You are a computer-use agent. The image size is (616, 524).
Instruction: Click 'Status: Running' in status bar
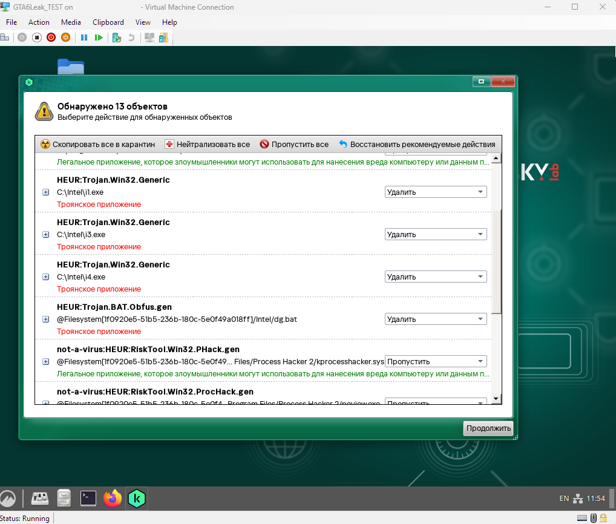pyautogui.click(x=25, y=519)
